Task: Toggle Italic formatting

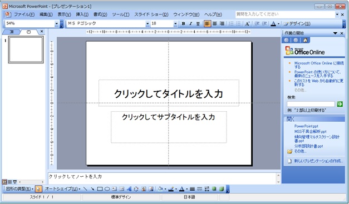Action: pyautogui.click(x=190, y=23)
